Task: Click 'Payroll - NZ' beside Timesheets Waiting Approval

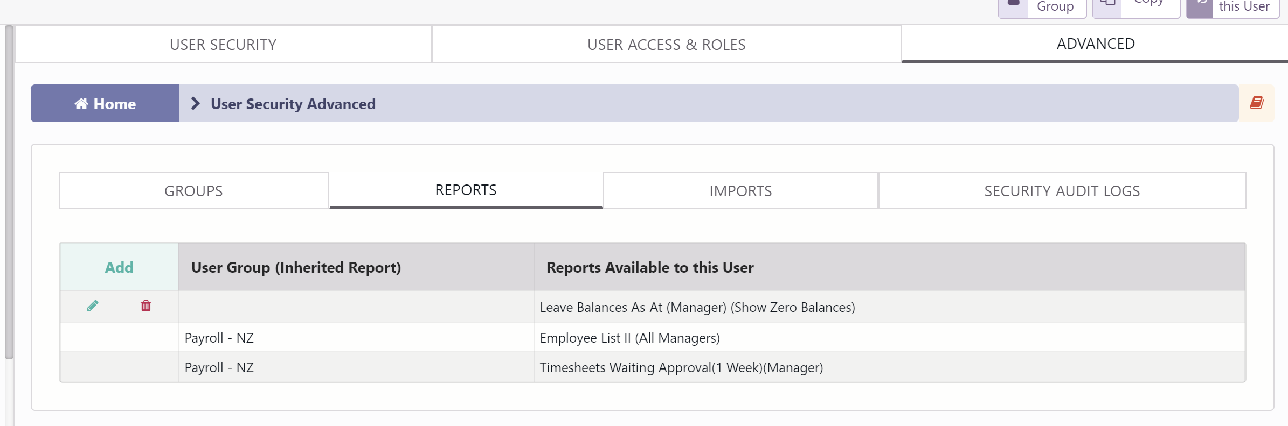Action: click(x=219, y=367)
